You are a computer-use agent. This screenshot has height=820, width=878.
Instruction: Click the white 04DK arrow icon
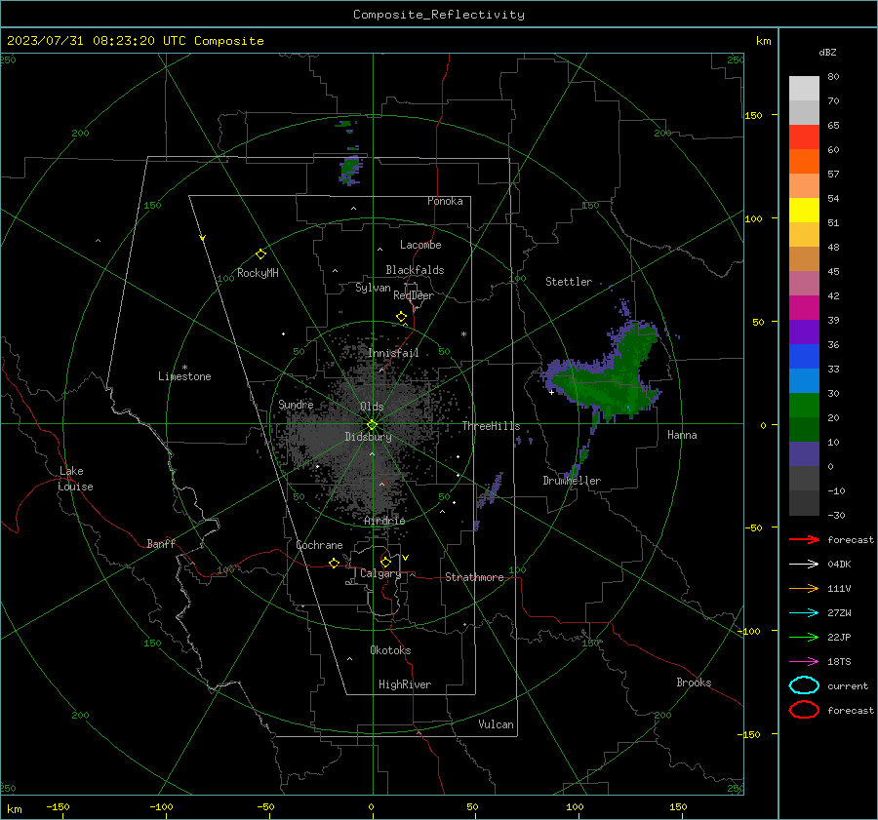pyautogui.click(x=804, y=565)
